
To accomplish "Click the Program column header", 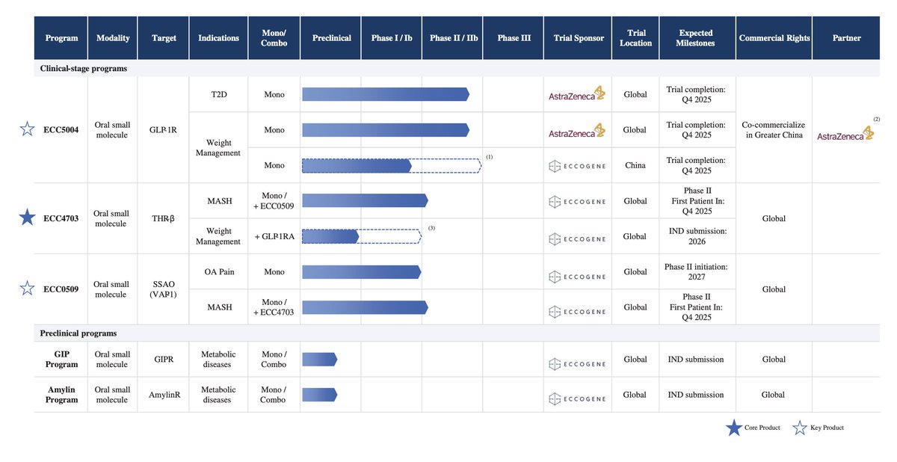I will click(61, 38).
